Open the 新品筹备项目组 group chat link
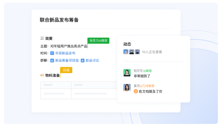This screenshot has width=221, height=126. [x=67, y=61]
